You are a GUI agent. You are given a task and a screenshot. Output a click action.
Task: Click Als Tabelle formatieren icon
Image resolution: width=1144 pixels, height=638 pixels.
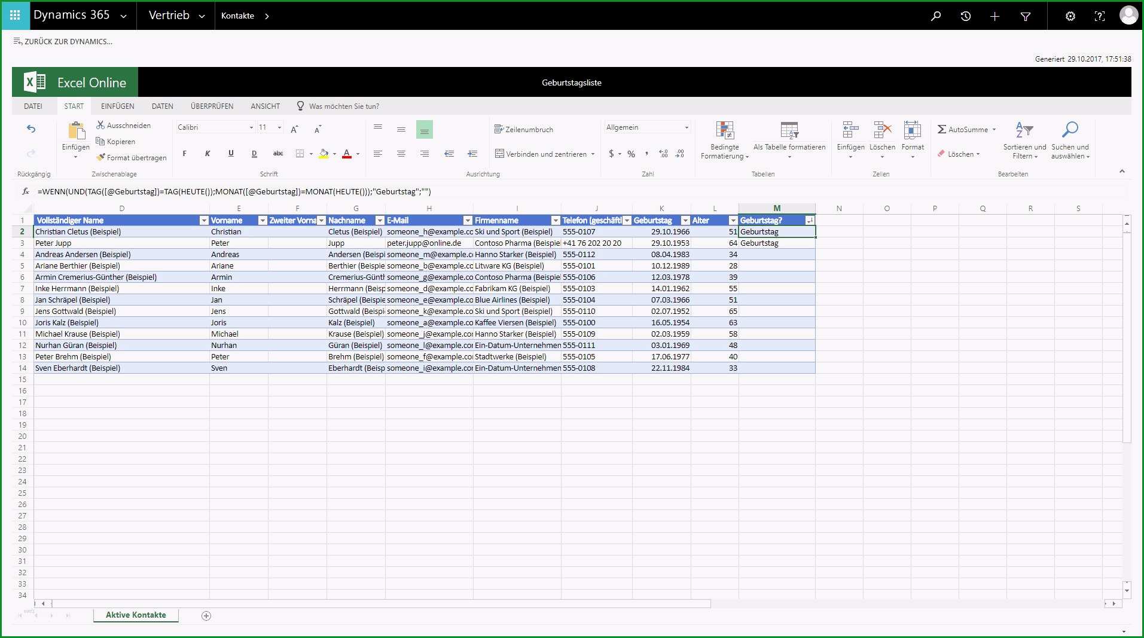pyautogui.click(x=789, y=130)
